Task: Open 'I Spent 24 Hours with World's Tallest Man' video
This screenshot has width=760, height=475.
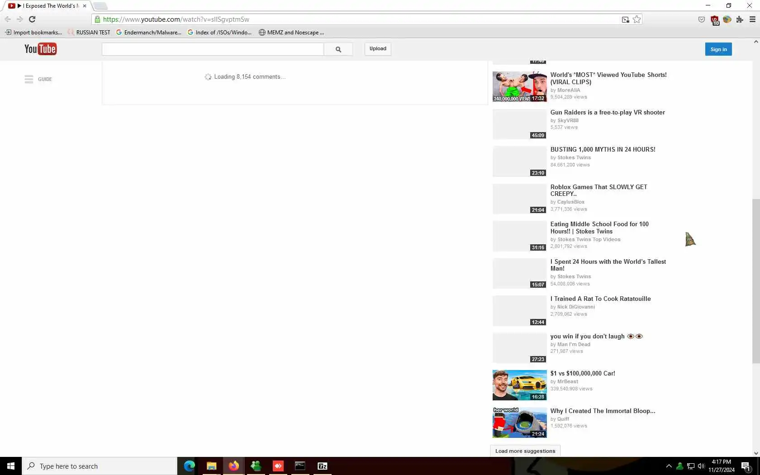Action: click(608, 265)
